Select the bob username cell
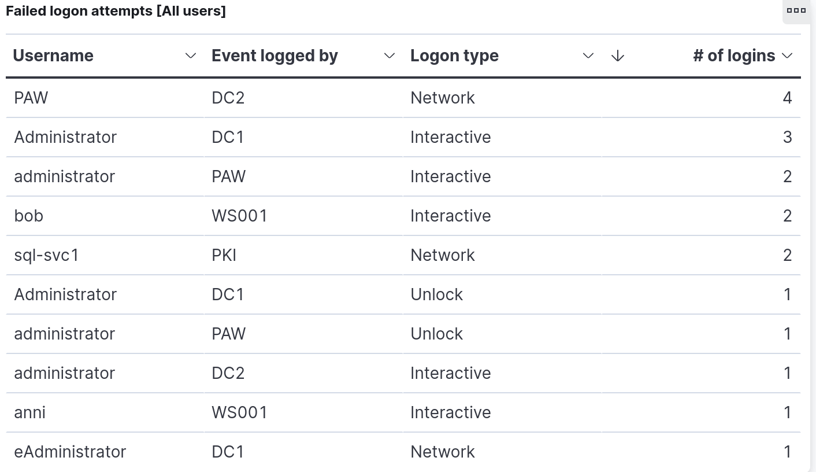This screenshot has width=816, height=472. [x=105, y=216]
